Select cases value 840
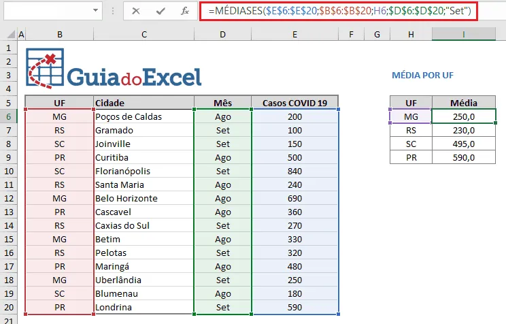The height and width of the screenshot is (324, 506). pyautogui.click(x=294, y=171)
